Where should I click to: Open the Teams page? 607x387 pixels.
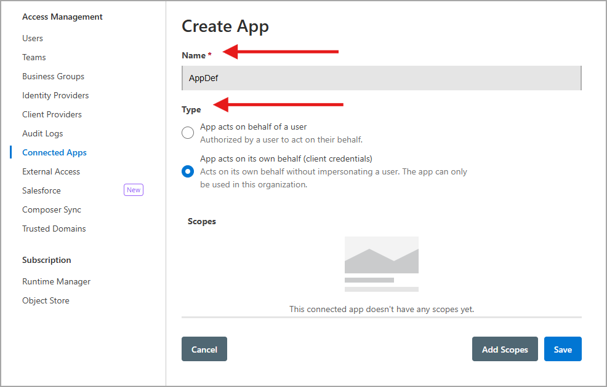pos(34,57)
